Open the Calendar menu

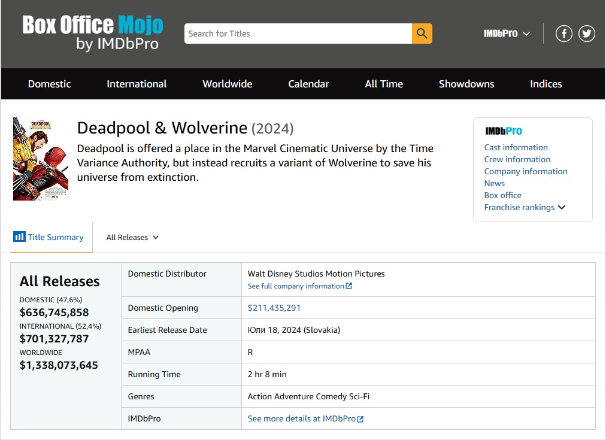pyautogui.click(x=308, y=84)
